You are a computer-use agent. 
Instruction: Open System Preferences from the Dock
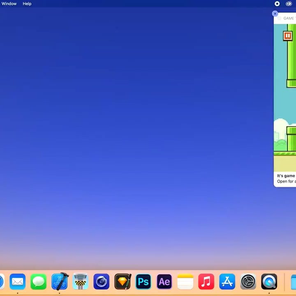point(248,282)
